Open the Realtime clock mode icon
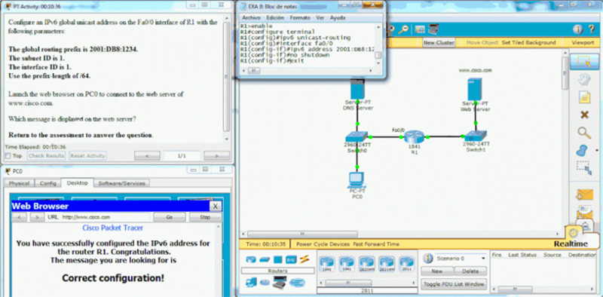Screen dimensions: 603x297 [573, 233]
